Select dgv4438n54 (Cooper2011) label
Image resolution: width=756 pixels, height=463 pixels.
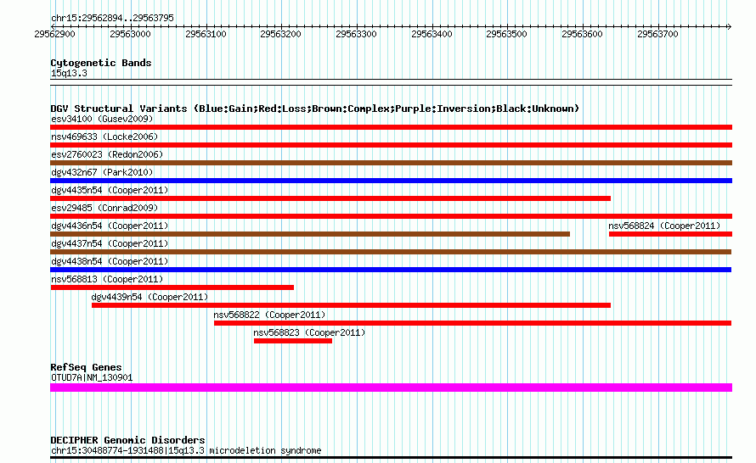pyautogui.click(x=110, y=261)
